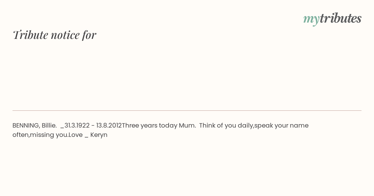Click the mytributes logo
The width and height of the screenshot is (374, 196).
click(332, 19)
